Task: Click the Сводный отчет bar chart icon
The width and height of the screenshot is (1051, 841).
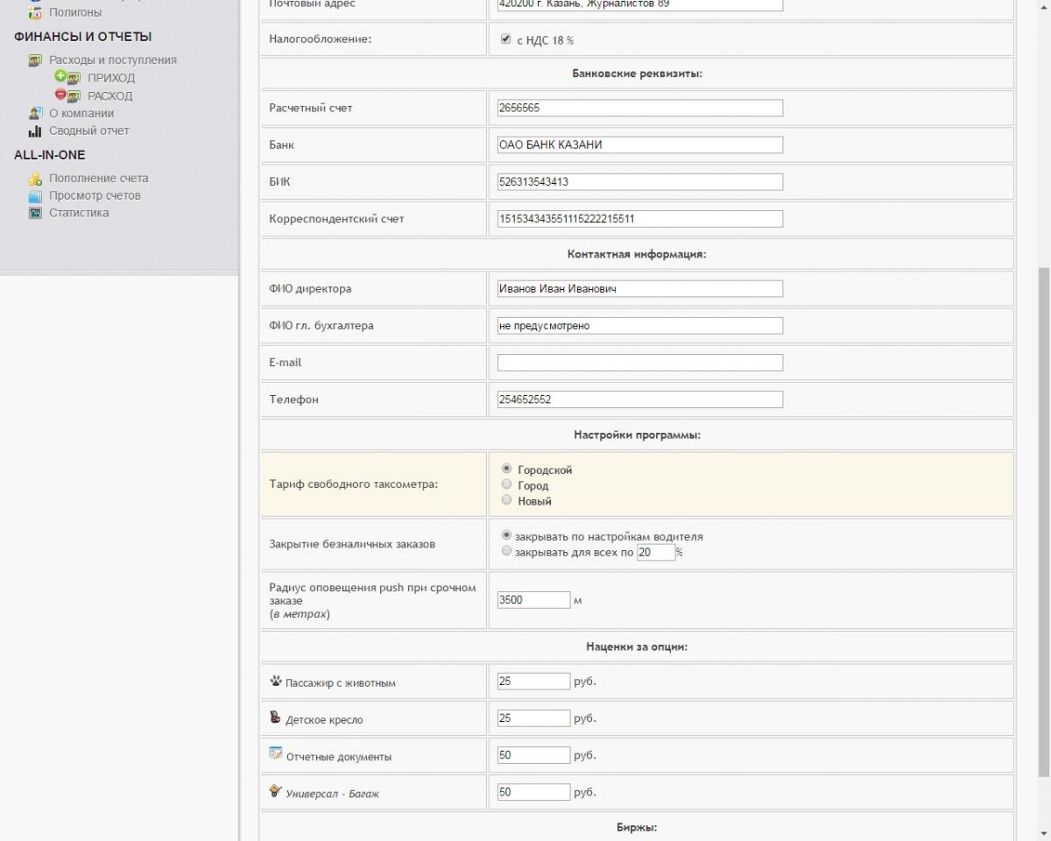Action: point(35,131)
